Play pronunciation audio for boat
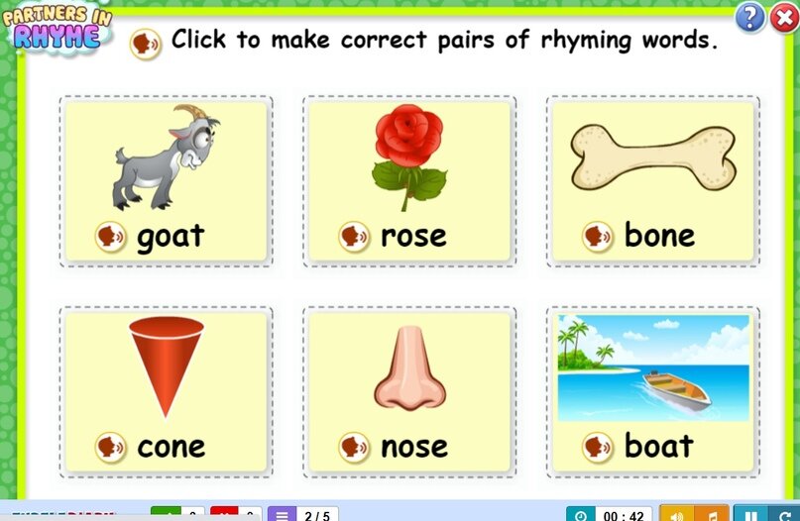This screenshot has width=800, height=521. coord(598,448)
